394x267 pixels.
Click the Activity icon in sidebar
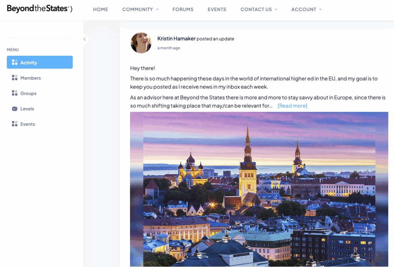(x=15, y=62)
